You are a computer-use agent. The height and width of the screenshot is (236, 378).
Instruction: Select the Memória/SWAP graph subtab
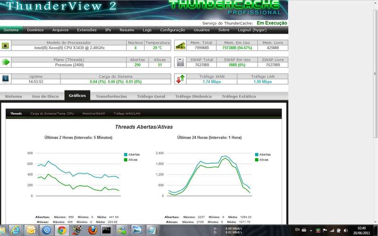point(94,114)
